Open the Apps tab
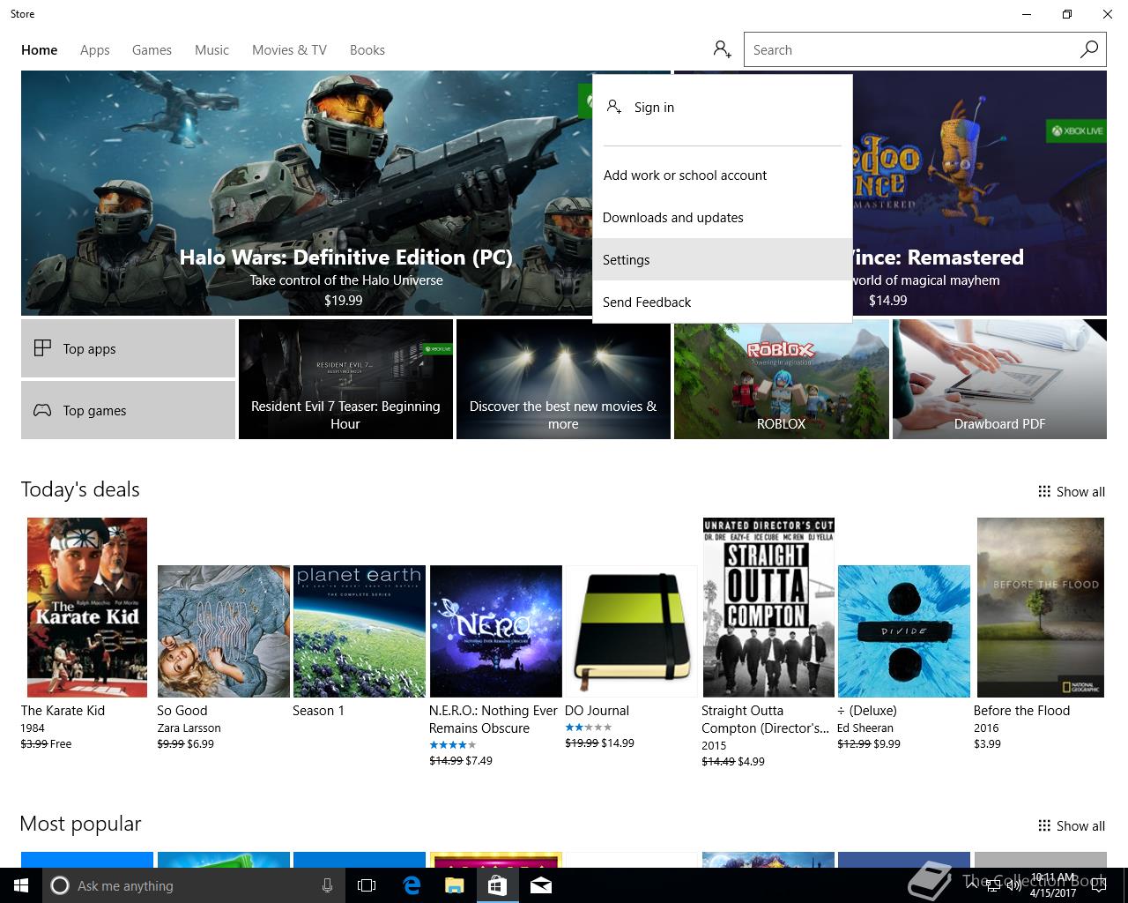The image size is (1128, 903). (95, 50)
